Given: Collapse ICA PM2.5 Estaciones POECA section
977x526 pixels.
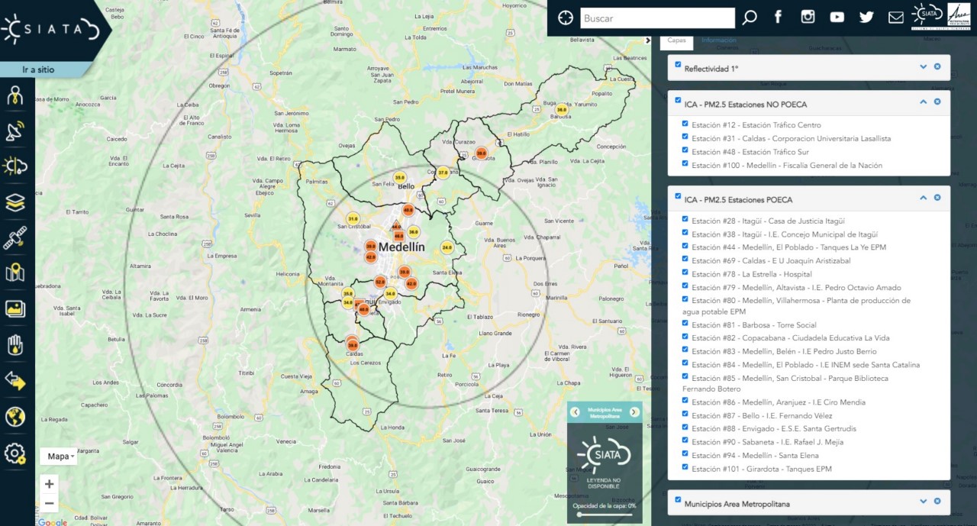Looking at the screenshot, I should click(923, 198).
